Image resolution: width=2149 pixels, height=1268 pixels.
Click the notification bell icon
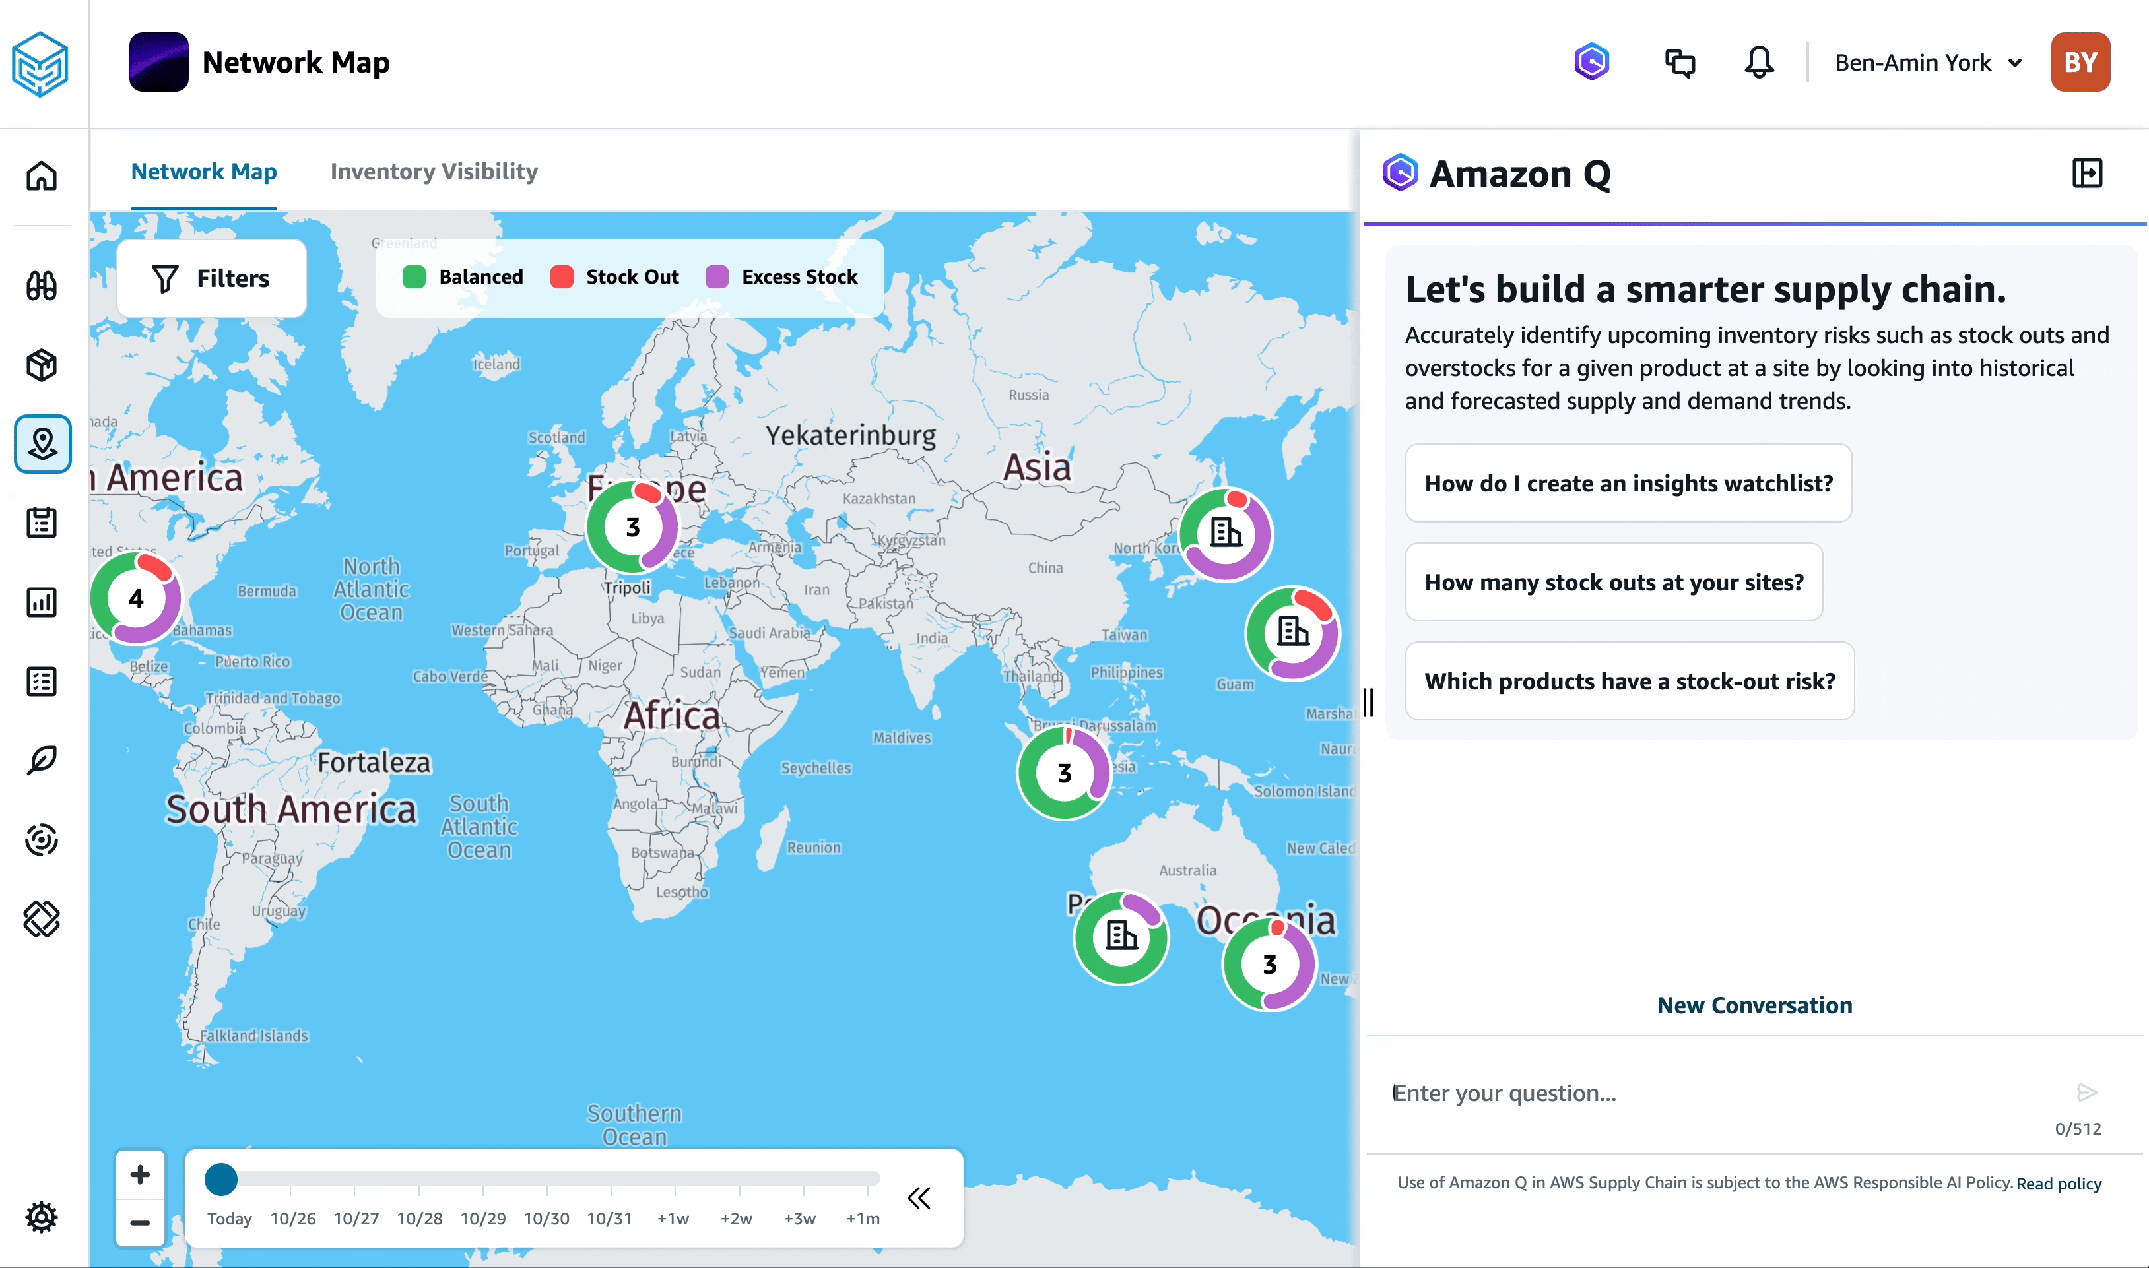tap(1758, 63)
